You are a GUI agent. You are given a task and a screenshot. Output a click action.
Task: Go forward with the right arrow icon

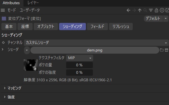(x=134, y=10)
